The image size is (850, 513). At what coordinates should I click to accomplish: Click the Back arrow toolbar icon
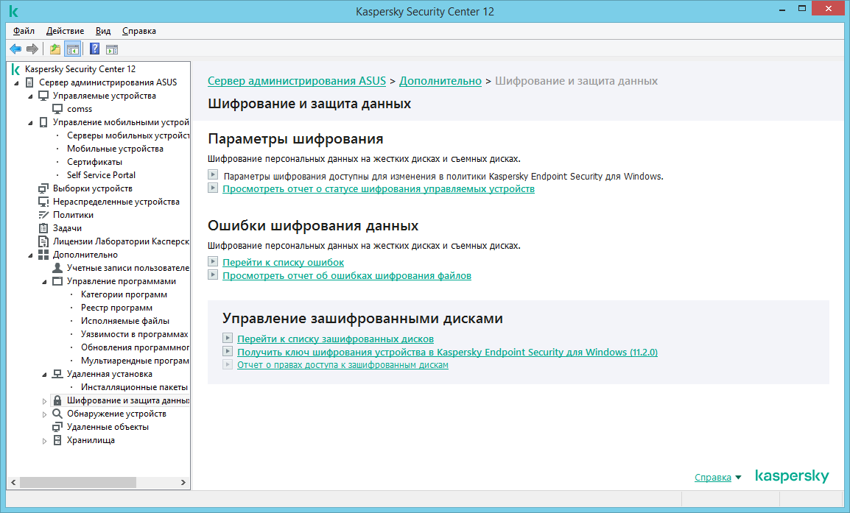[x=15, y=49]
